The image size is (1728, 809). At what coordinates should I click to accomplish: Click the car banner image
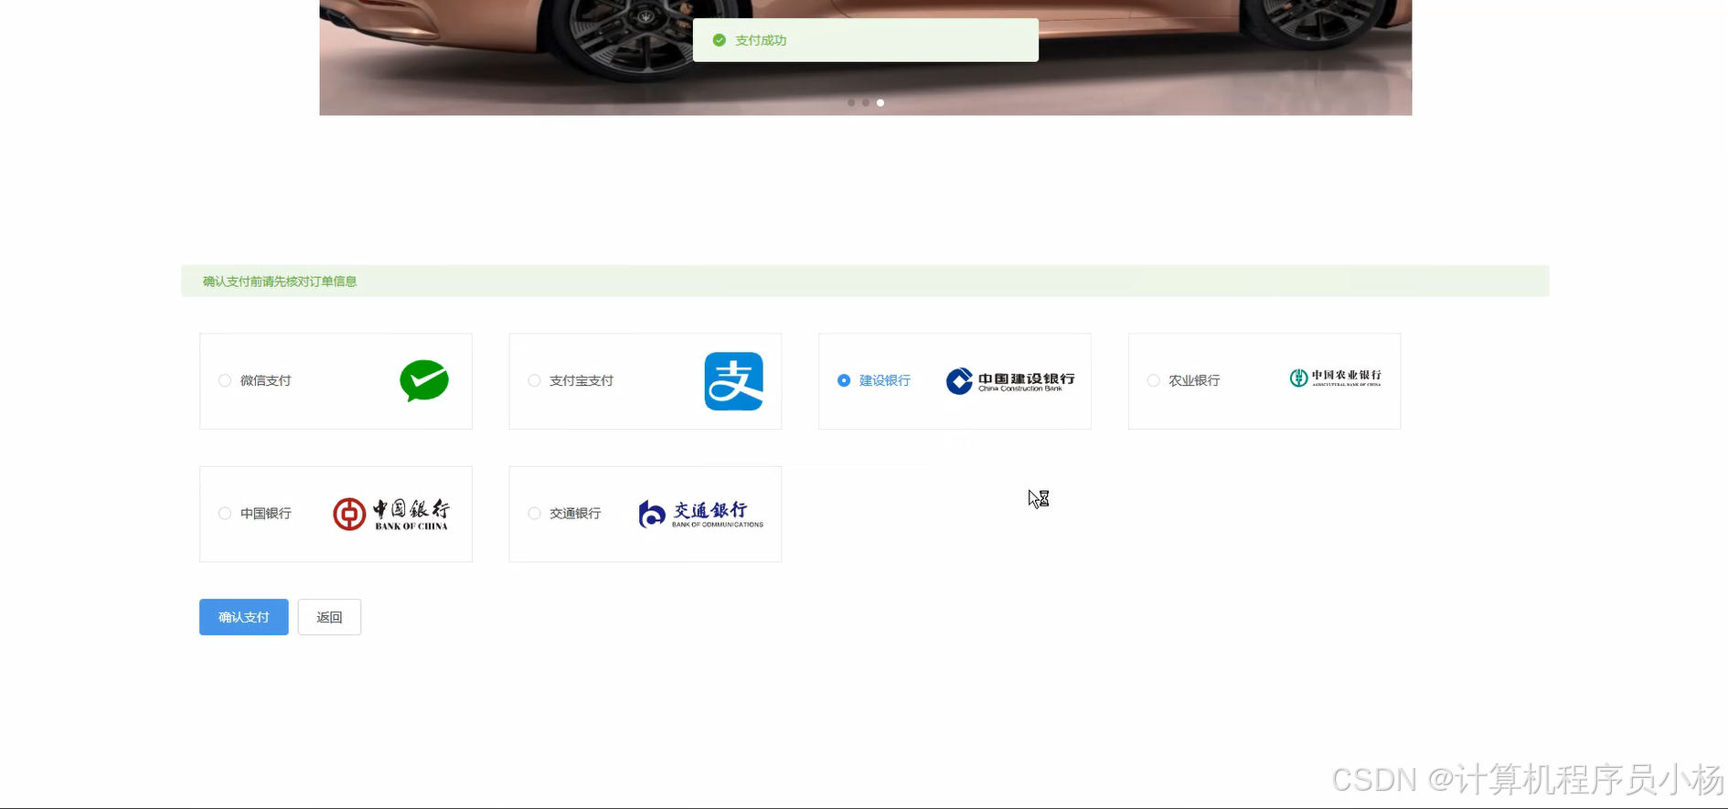tap(865, 58)
